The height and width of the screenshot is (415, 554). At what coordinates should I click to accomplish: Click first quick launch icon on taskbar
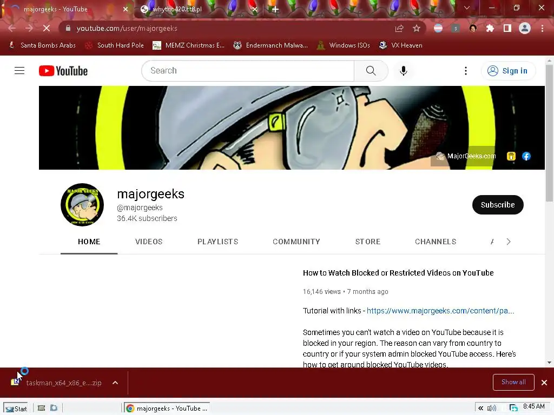coord(41,409)
